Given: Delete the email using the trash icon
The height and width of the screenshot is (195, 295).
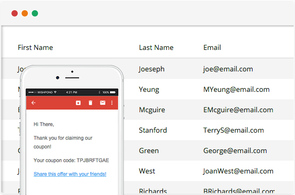Looking at the screenshot, I should click(91, 103).
